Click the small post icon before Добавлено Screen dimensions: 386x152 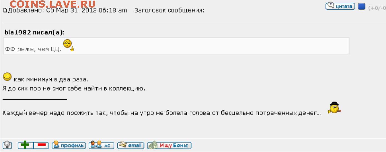tap(4, 11)
